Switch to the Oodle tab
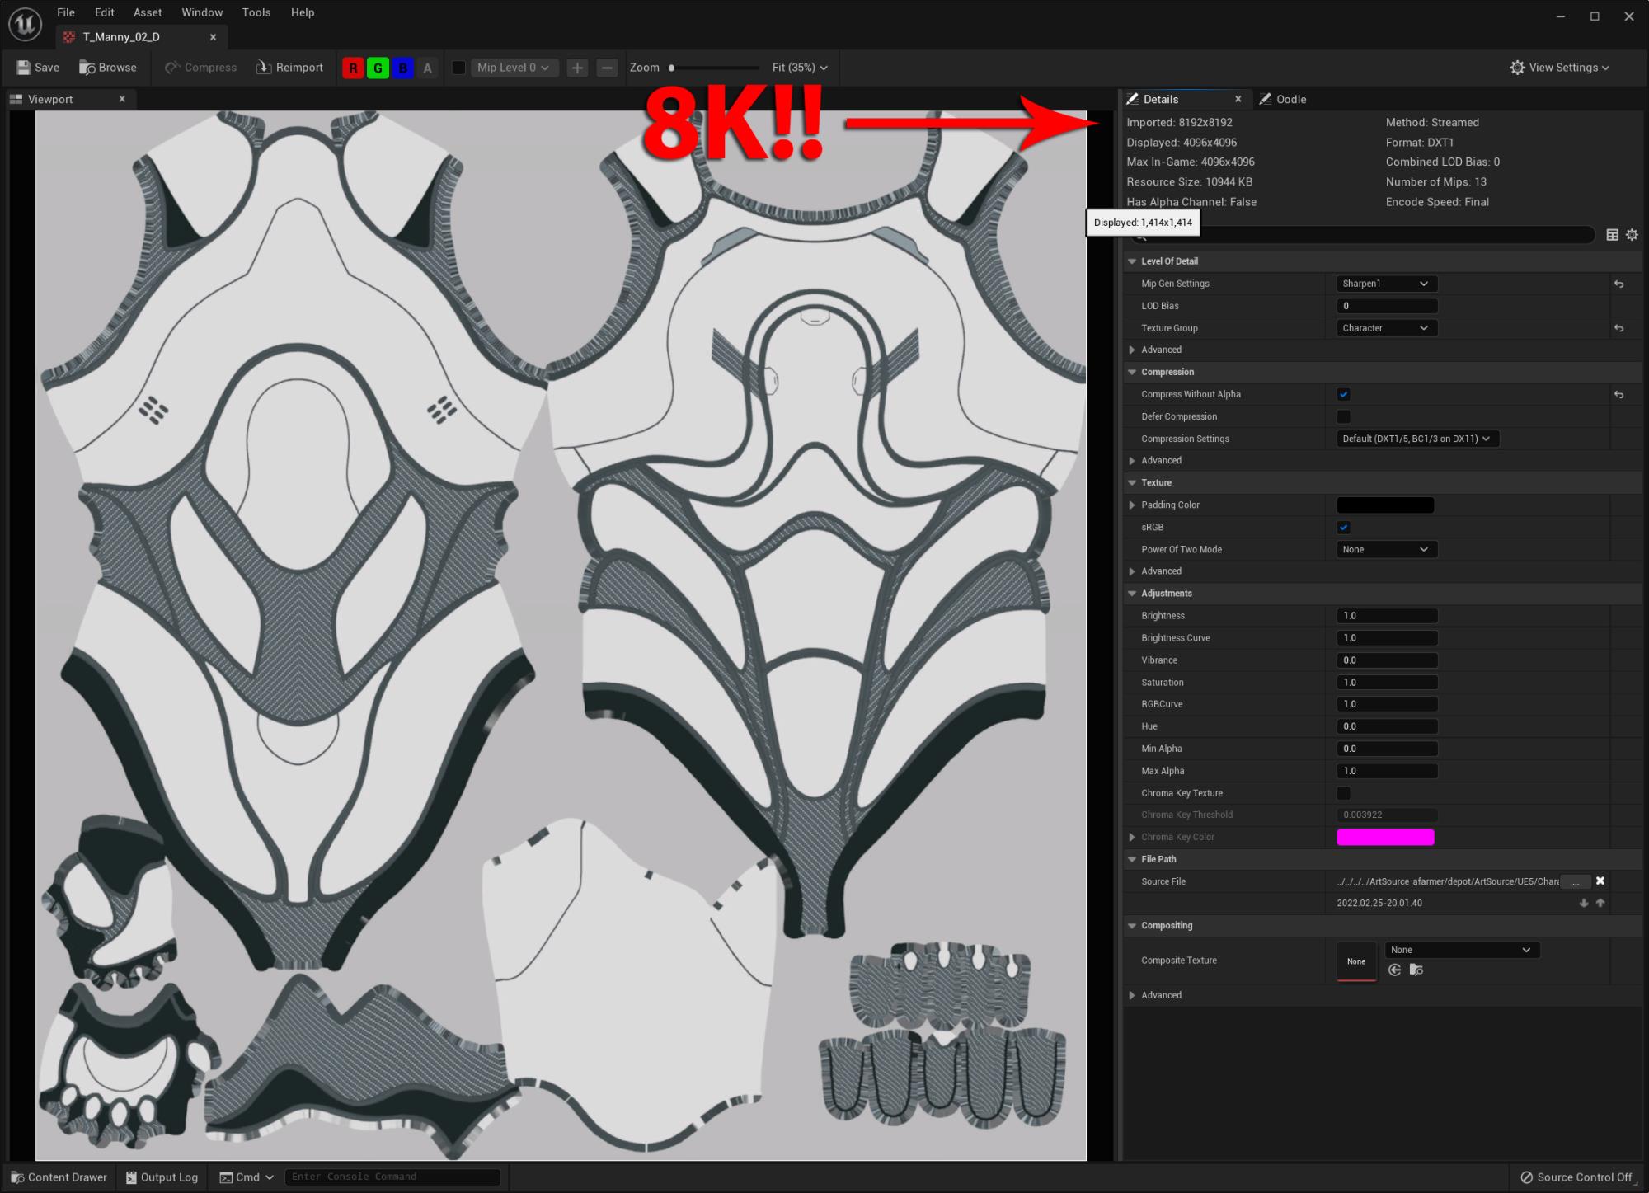 pos(1283,99)
